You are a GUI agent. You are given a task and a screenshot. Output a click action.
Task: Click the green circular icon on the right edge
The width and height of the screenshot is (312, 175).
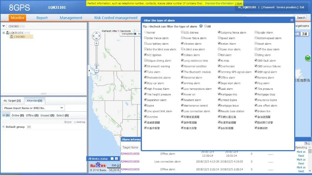pyautogui.click(x=308, y=58)
